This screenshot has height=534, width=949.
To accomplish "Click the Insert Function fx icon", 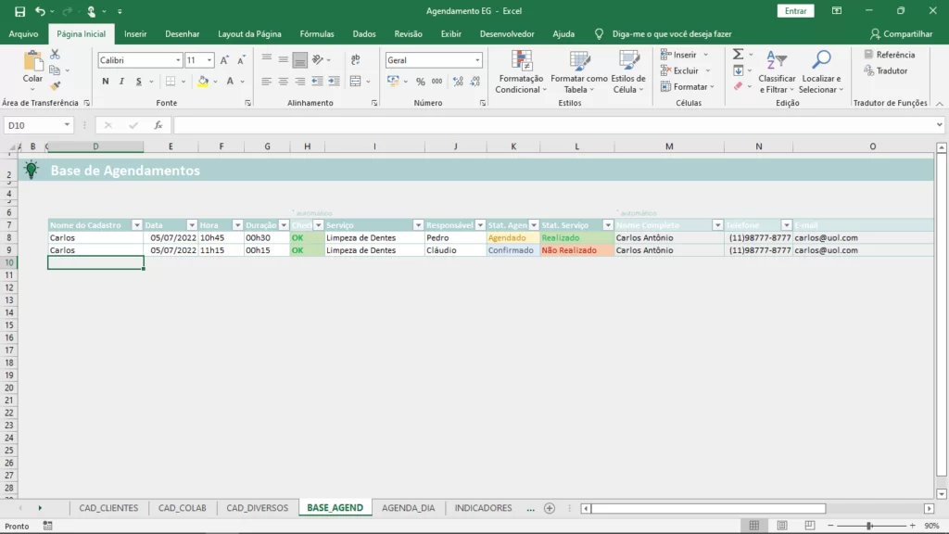I will 158,125.
